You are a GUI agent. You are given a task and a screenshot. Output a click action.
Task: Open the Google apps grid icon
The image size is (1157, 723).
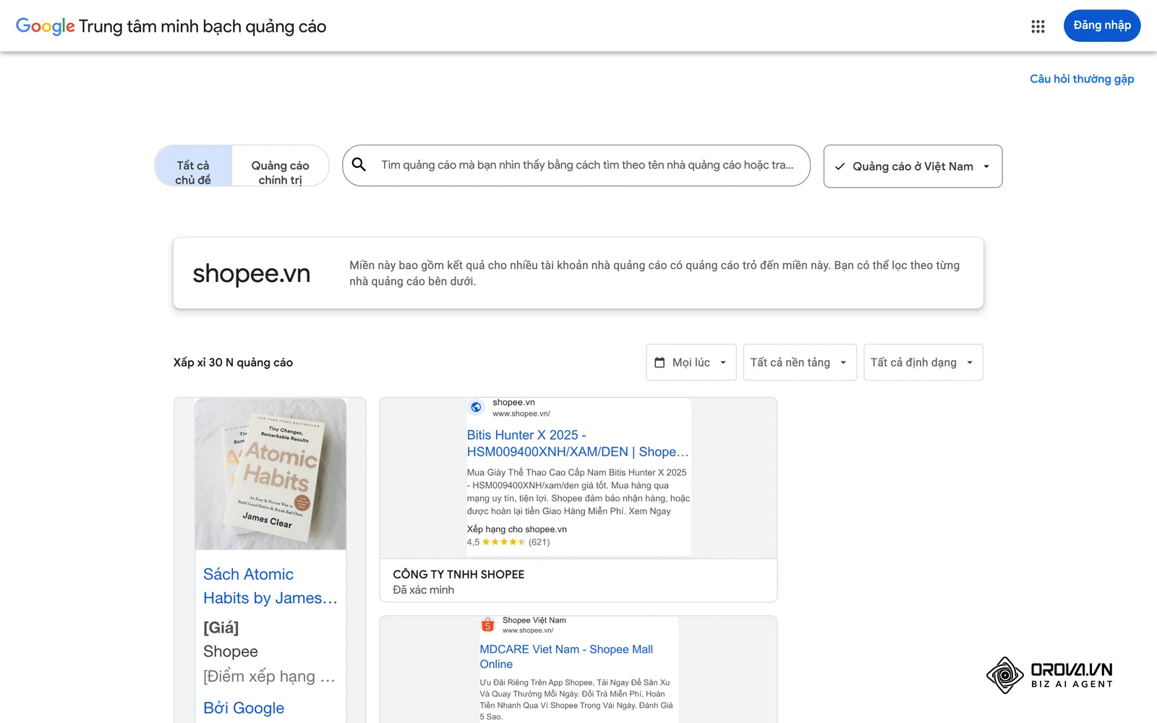pos(1038,26)
